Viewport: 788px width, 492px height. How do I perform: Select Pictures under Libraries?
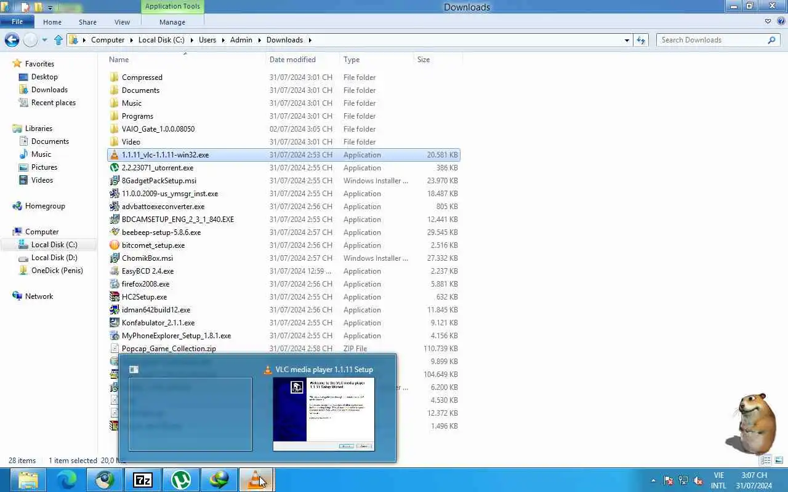[44, 167]
